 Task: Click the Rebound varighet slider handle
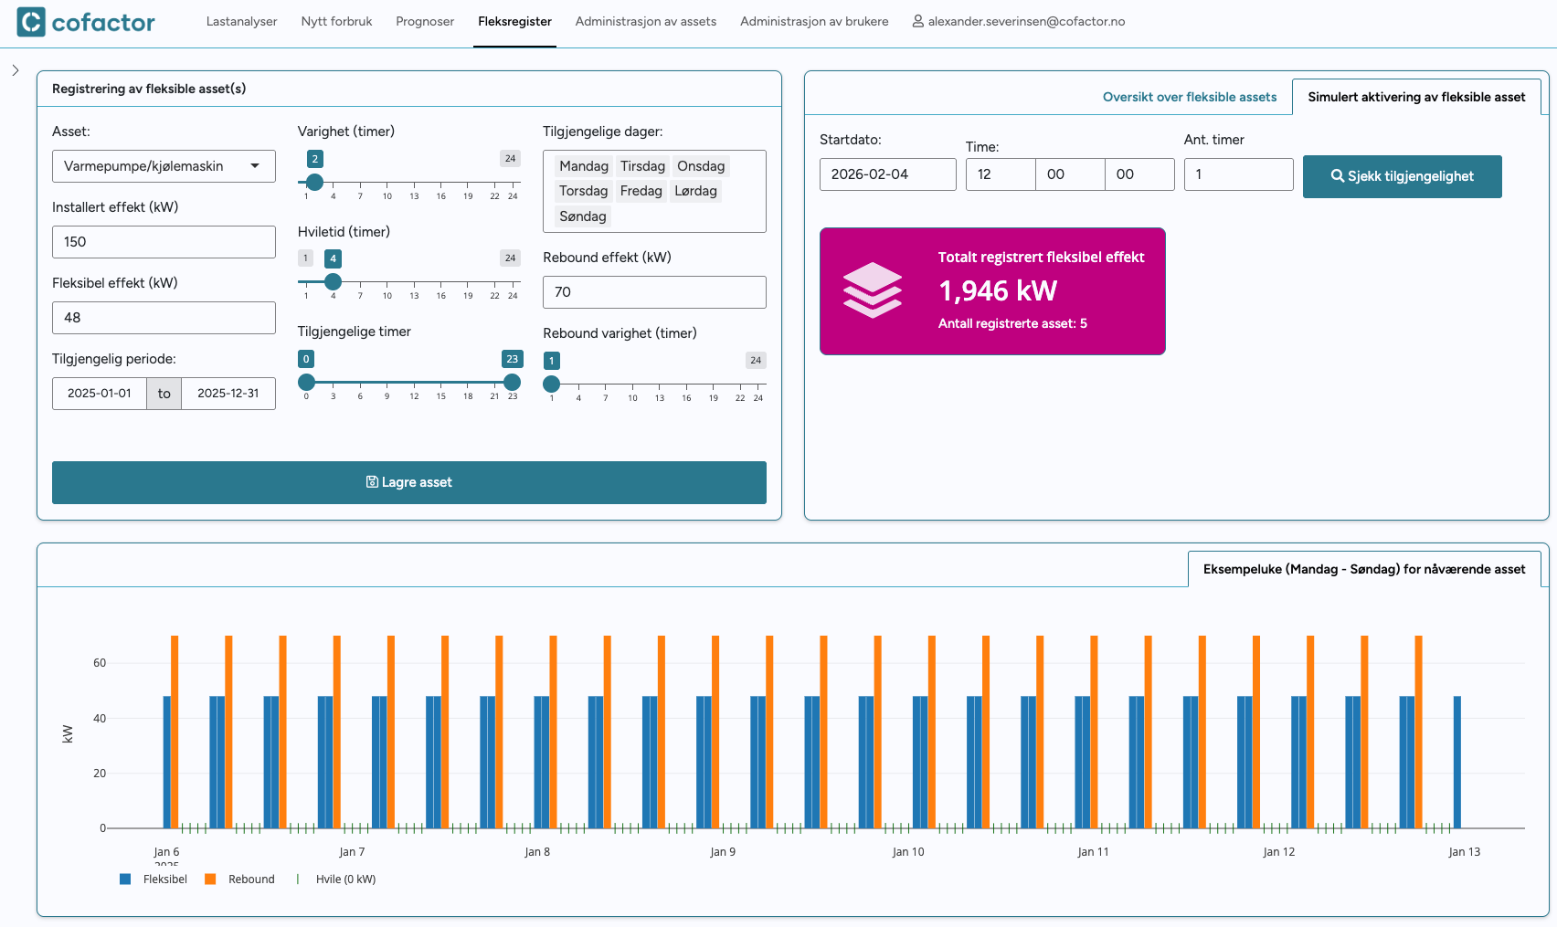552,384
